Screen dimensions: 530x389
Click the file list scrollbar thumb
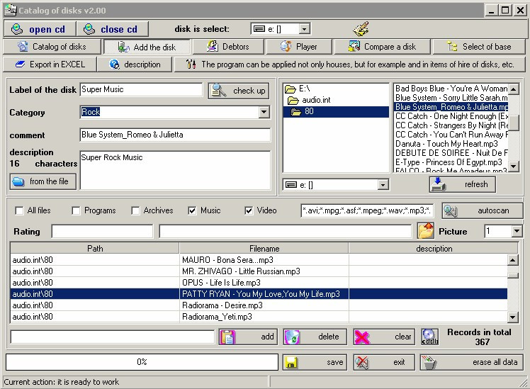(x=514, y=123)
